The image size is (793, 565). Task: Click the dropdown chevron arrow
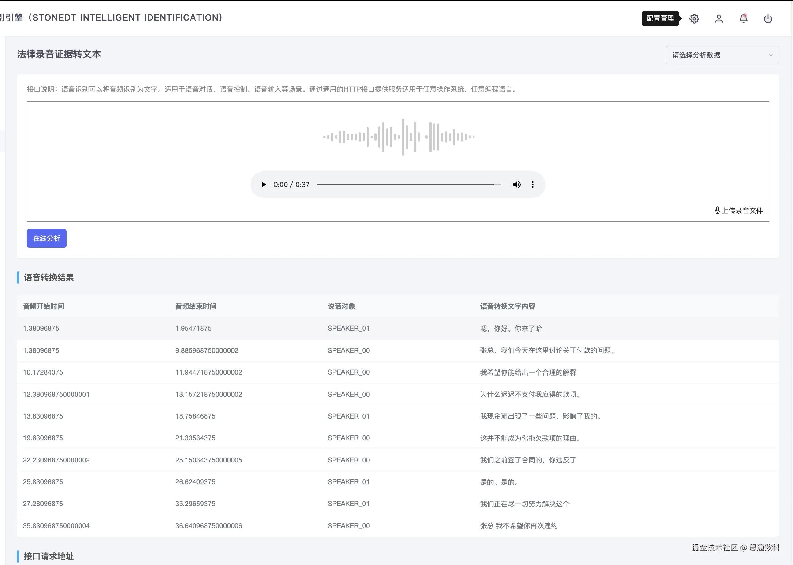[771, 55]
